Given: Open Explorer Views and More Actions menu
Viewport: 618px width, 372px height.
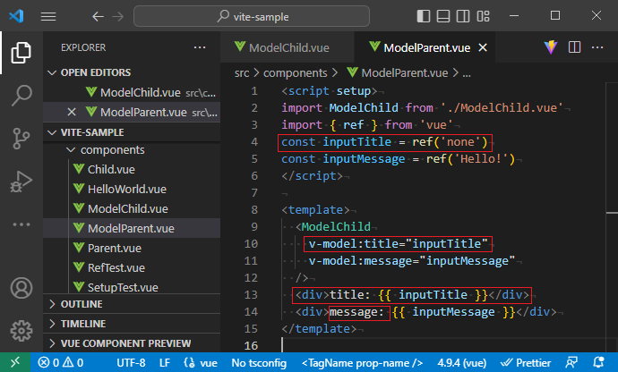Looking at the screenshot, I should click(x=200, y=47).
